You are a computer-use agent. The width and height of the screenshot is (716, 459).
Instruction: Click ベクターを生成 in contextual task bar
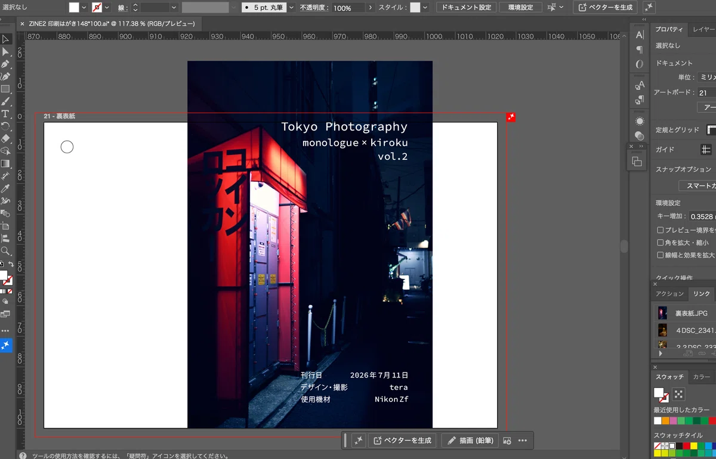(402, 441)
